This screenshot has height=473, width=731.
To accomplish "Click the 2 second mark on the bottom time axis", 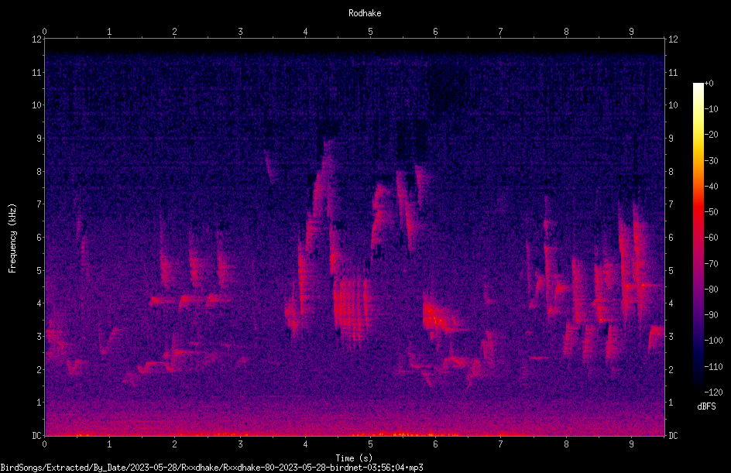I will point(174,444).
